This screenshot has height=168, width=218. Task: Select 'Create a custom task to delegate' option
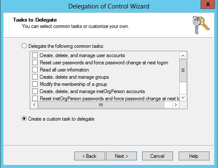click(24, 118)
